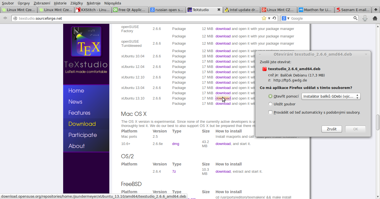Switch to the russian open s... tab
Viewport: 380px width, 199px height.
[x=167, y=10]
